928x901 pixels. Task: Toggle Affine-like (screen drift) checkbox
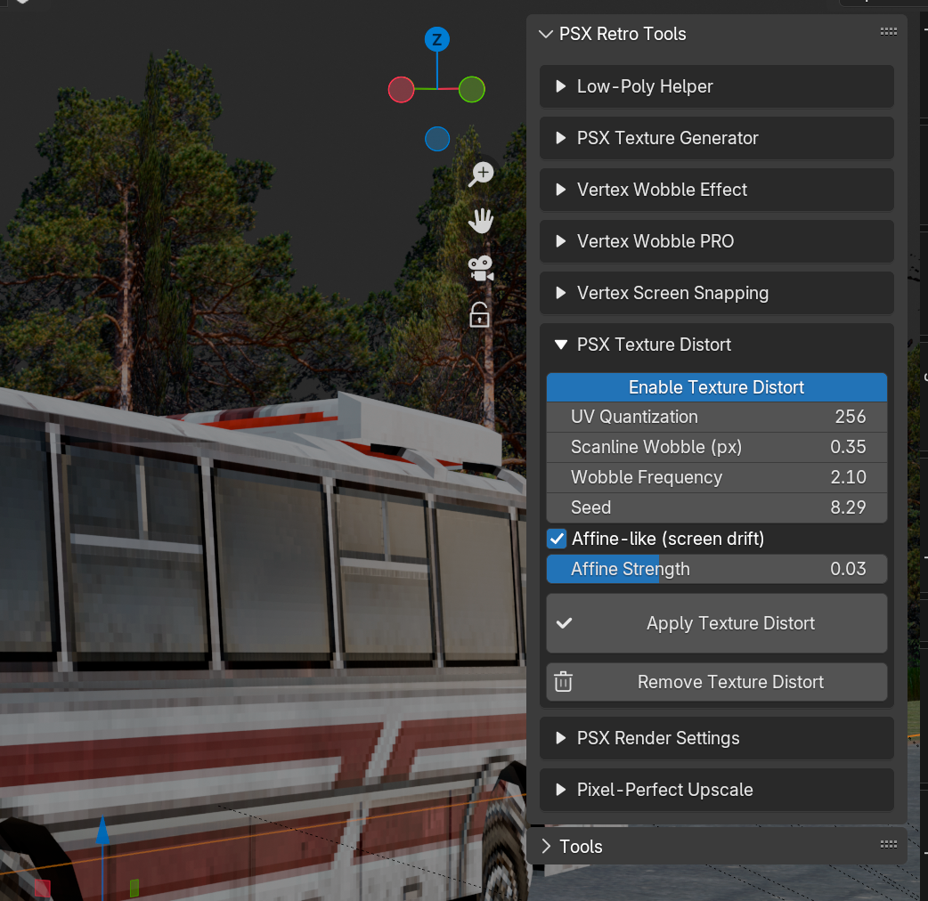[x=557, y=539]
